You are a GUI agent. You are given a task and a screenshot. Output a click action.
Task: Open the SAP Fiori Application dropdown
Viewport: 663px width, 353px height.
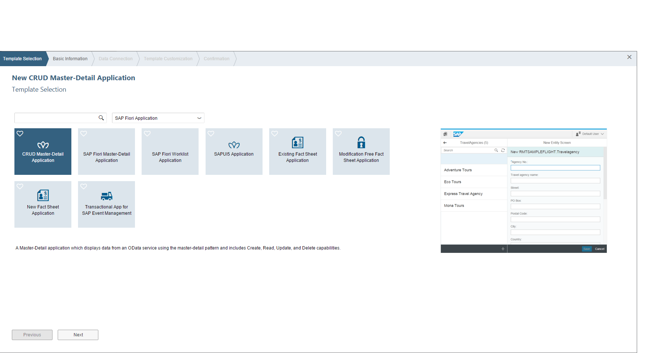tap(199, 118)
